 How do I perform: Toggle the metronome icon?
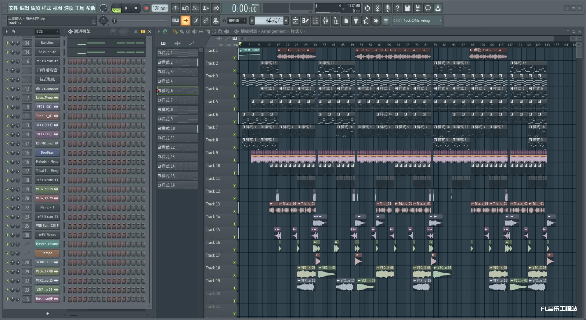(175, 8)
